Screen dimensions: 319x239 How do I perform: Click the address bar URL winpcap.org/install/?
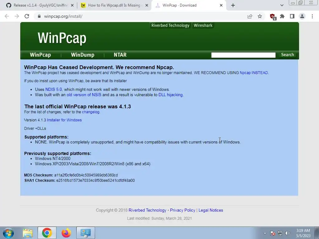[x=63, y=16]
